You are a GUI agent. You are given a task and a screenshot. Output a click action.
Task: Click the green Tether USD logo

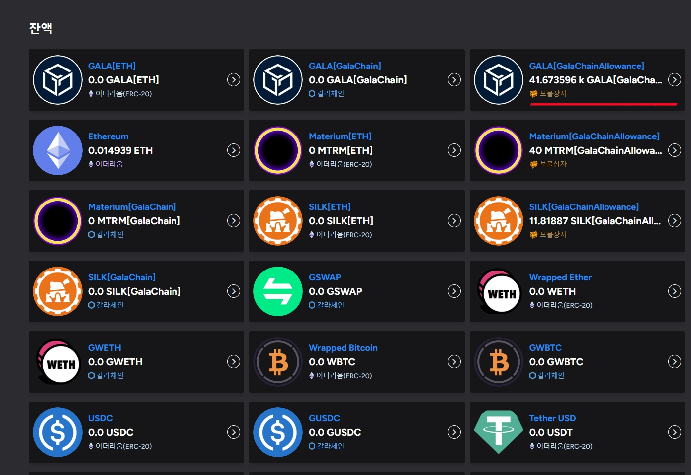tap(499, 432)
